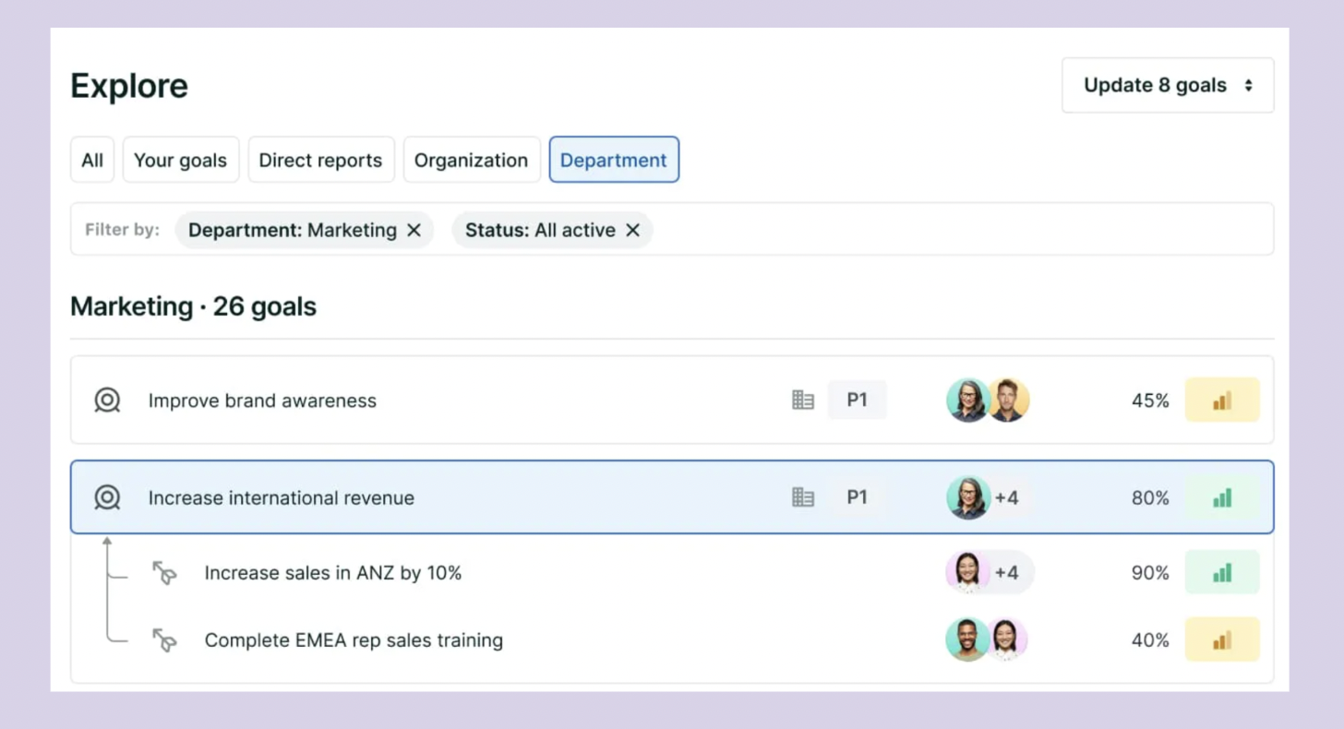The image size is (1344, 729).
Task: Click the green status chart on Increase international revenue
Action: coord(1222,497)
